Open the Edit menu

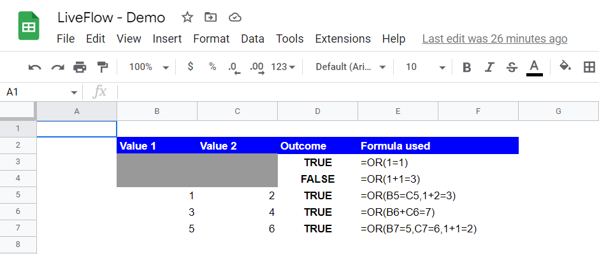tap(96, 39)
